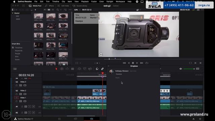Screen dimensions: 215x121
Task: Mute the A1 audio track
Action: 33,107
